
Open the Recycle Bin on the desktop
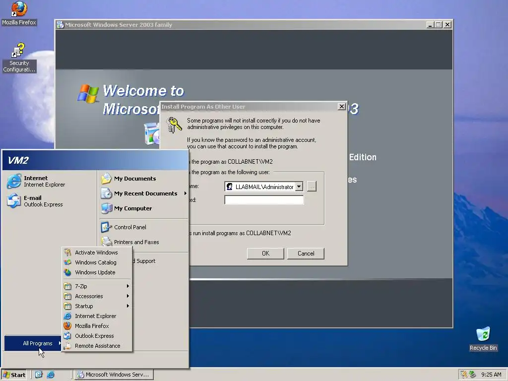coord(483,339)
